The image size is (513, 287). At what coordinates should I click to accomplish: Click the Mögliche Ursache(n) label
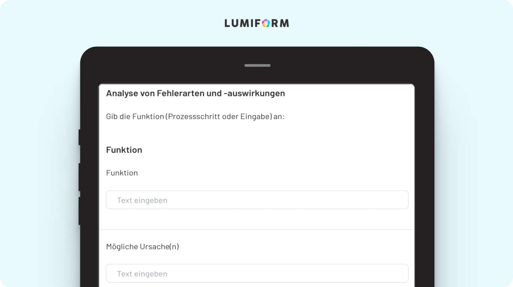pos(143,246)
